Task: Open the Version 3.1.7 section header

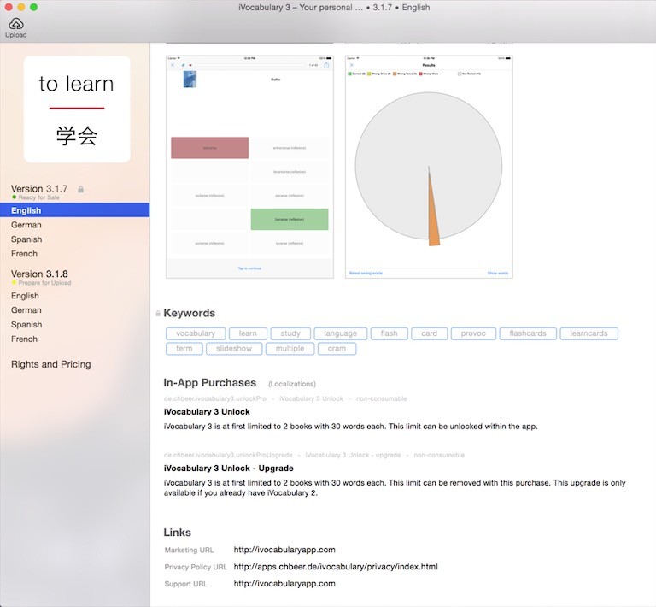Action: pos(39,189)
